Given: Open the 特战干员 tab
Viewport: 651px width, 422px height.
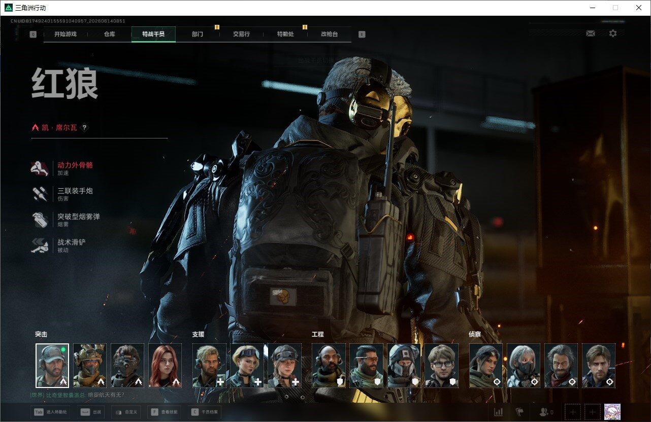Looking at the screenshot, I should click(x=153, y=34).
